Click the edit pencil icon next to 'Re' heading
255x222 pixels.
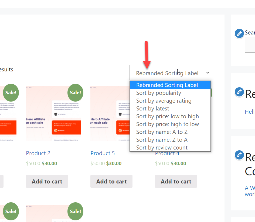[x=239, y=92]
